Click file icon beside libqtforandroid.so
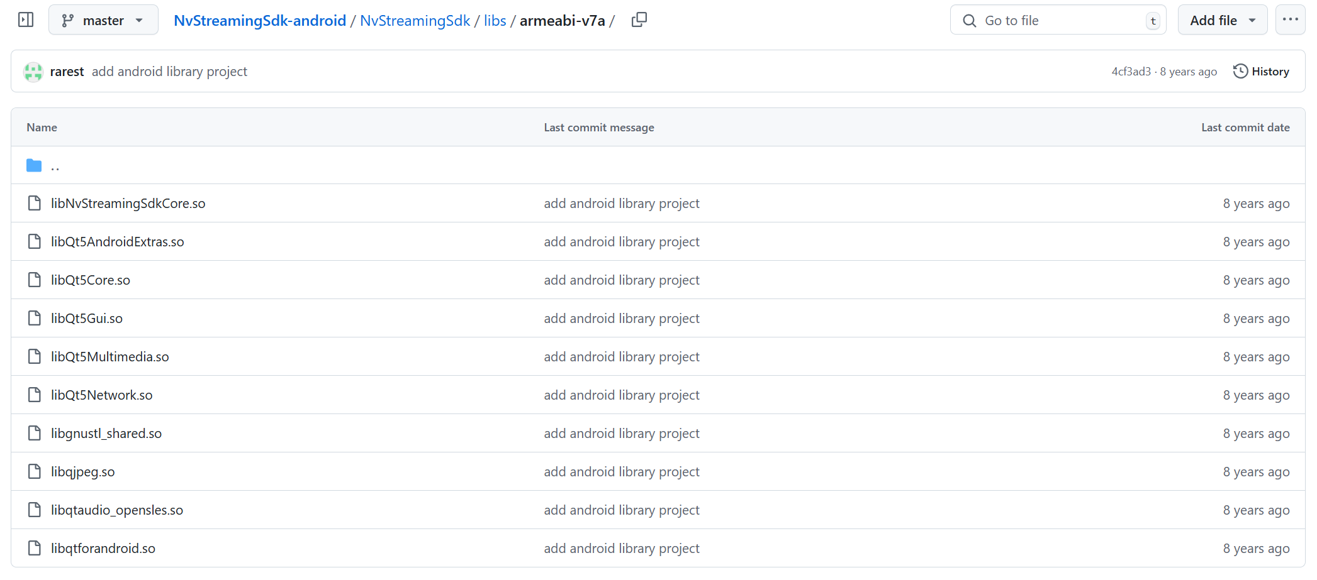 pos(35,549)
